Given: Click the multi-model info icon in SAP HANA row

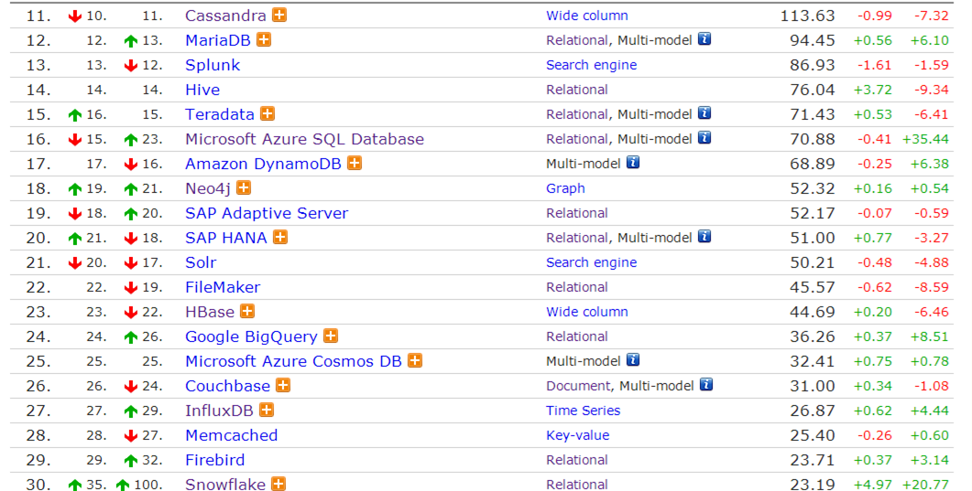Looking at the screenshot, I should coord(704,237).
